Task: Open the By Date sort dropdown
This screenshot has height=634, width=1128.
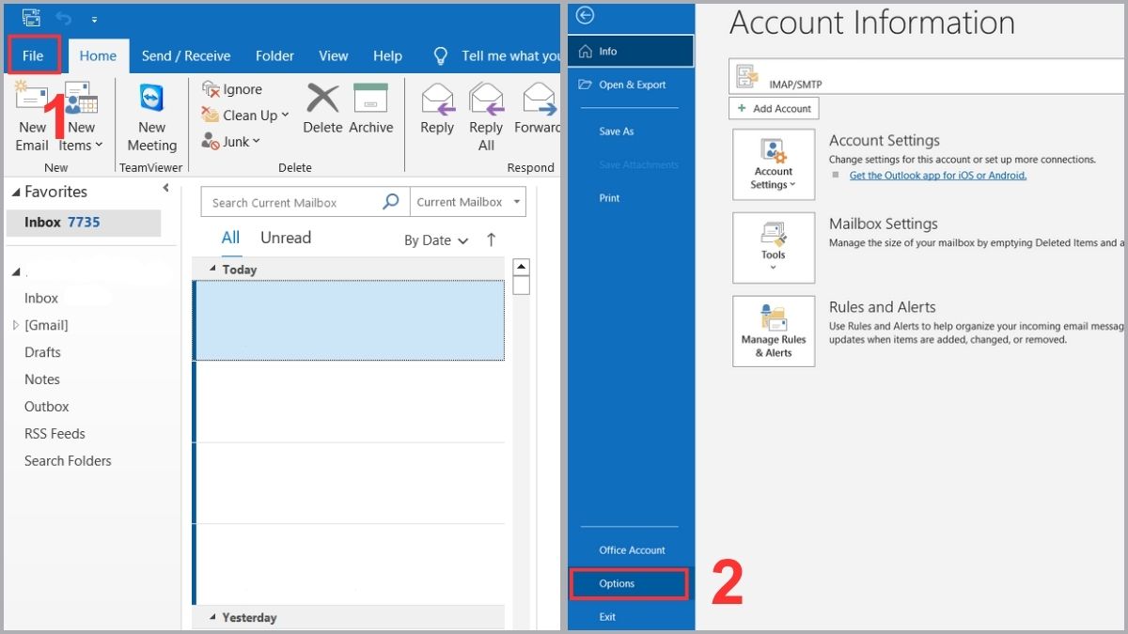Action: [x=436, y=240]
